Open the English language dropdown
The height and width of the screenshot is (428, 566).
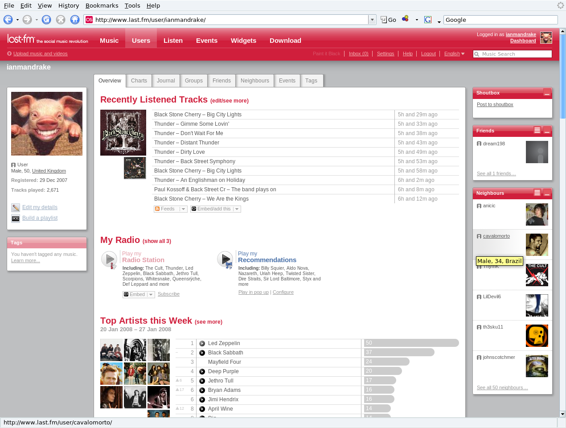454,54
